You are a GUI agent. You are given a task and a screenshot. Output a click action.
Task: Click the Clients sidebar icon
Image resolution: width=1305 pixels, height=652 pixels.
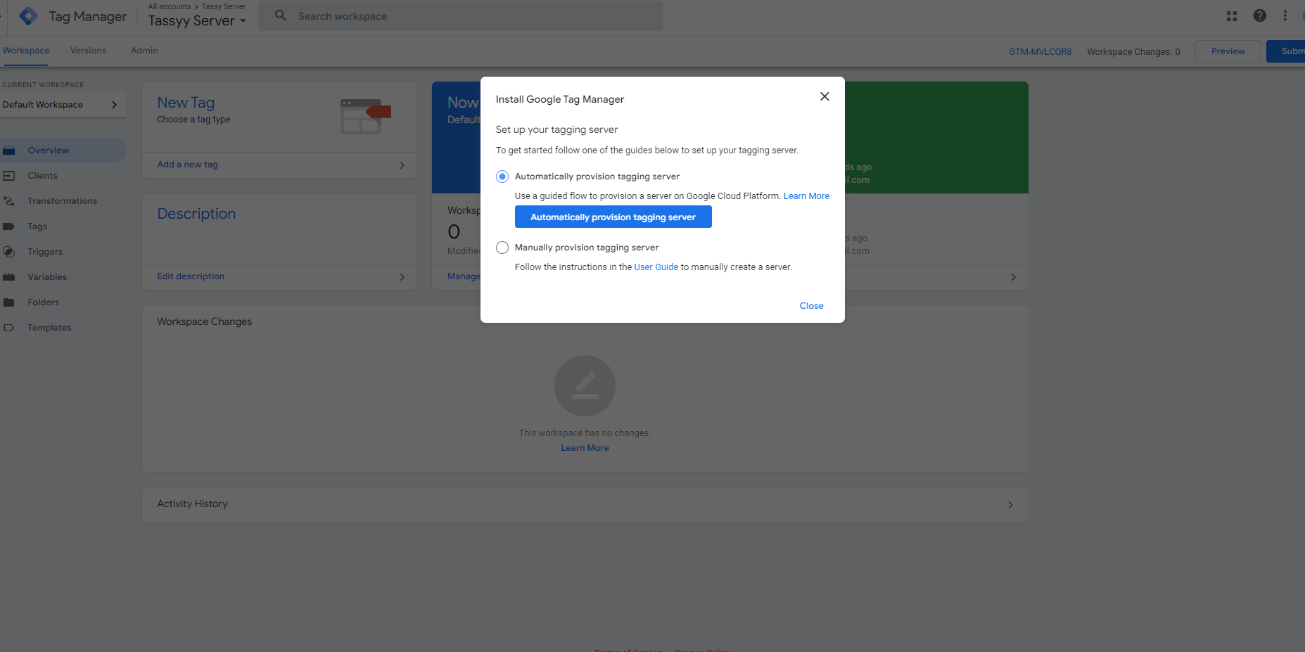[x=8, y=176]
